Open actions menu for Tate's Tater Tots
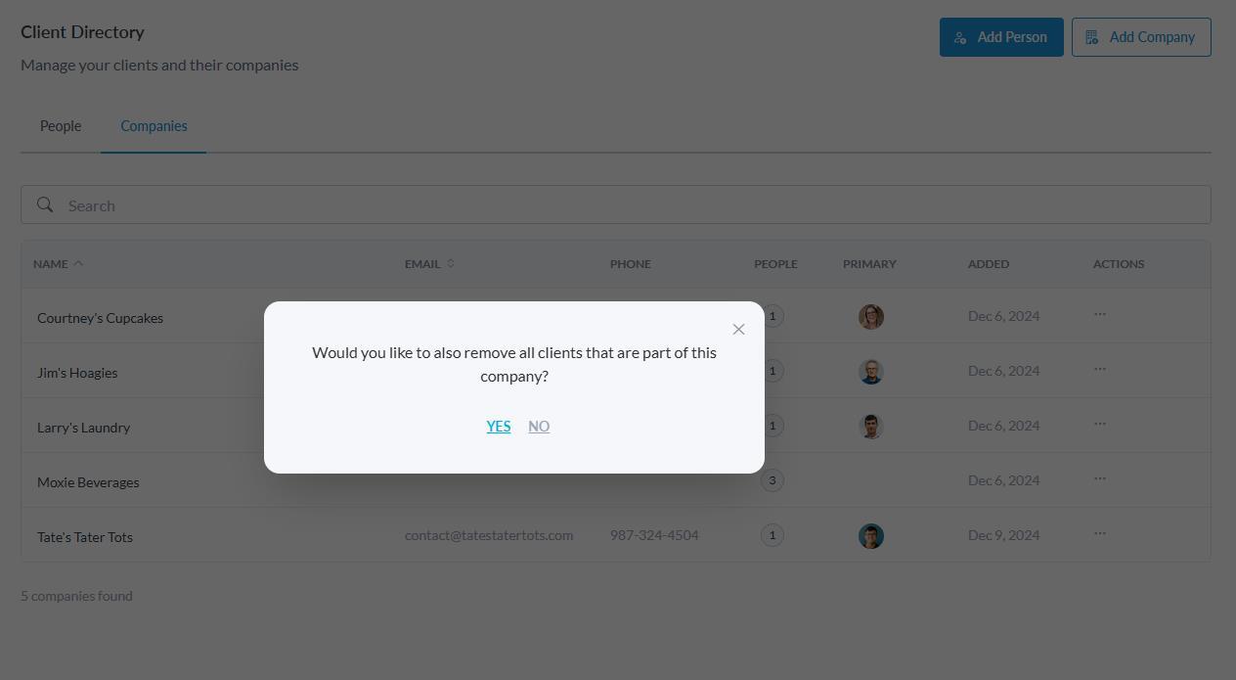 pyautogui.click(x=1100, y=534)
